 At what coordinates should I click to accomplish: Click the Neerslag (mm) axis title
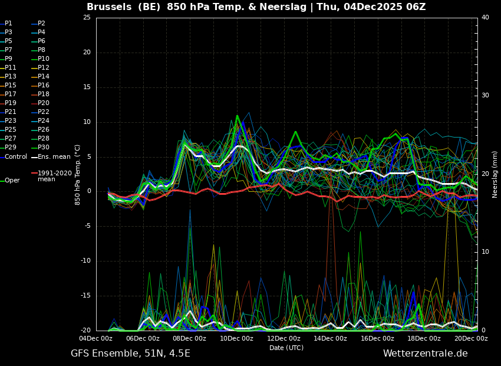coord(495,174)
